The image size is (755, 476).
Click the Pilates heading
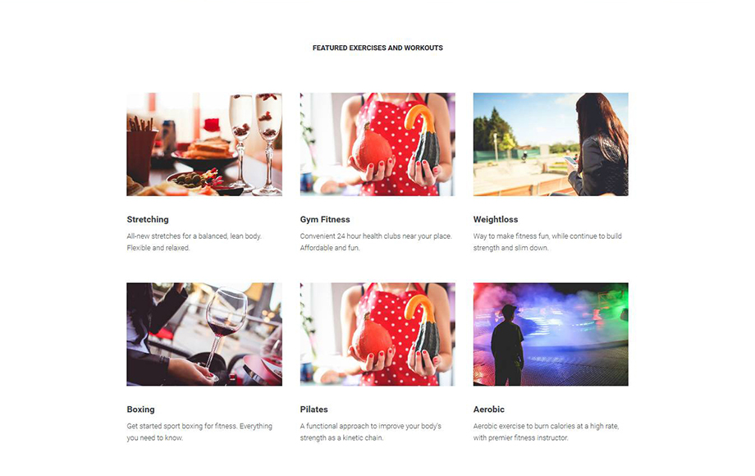click(314, 409)
